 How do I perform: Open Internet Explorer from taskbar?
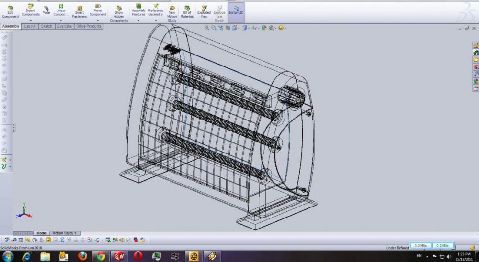pyautogui.click(x=26, y=256)
